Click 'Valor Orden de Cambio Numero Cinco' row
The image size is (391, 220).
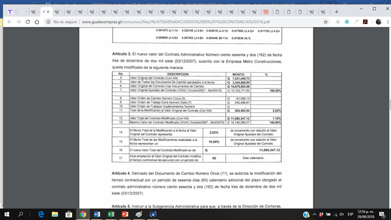click(x=158, y=98)
